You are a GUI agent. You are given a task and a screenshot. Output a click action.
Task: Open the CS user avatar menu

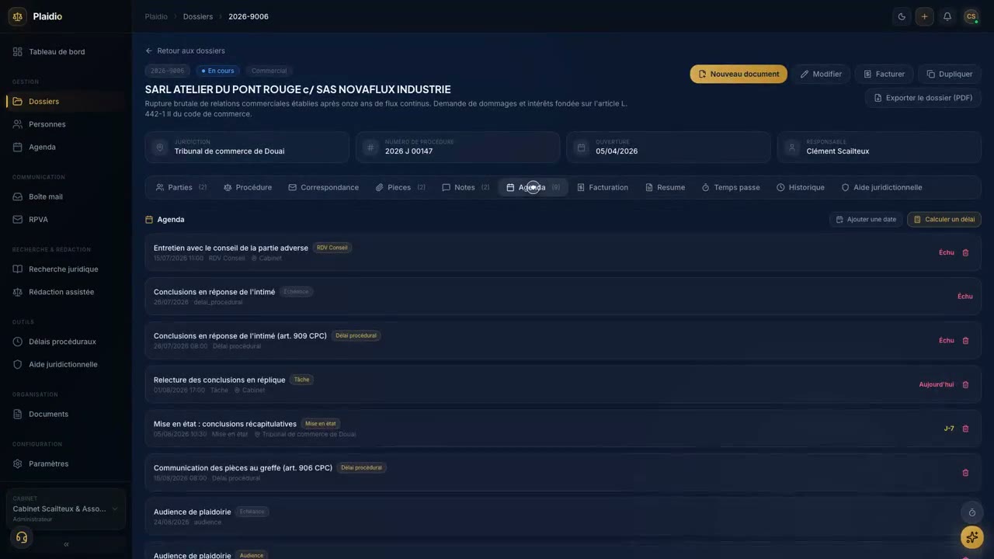point(971,16)
